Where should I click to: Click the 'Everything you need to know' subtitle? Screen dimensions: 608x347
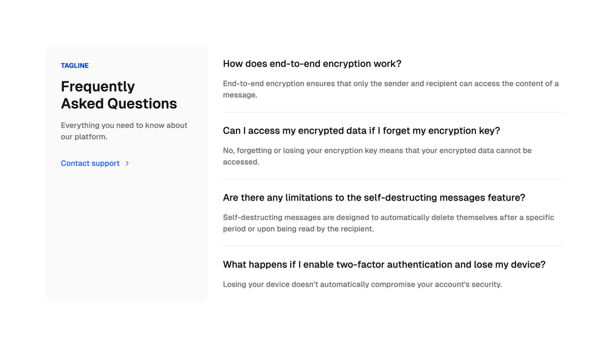tap(124, 131)
